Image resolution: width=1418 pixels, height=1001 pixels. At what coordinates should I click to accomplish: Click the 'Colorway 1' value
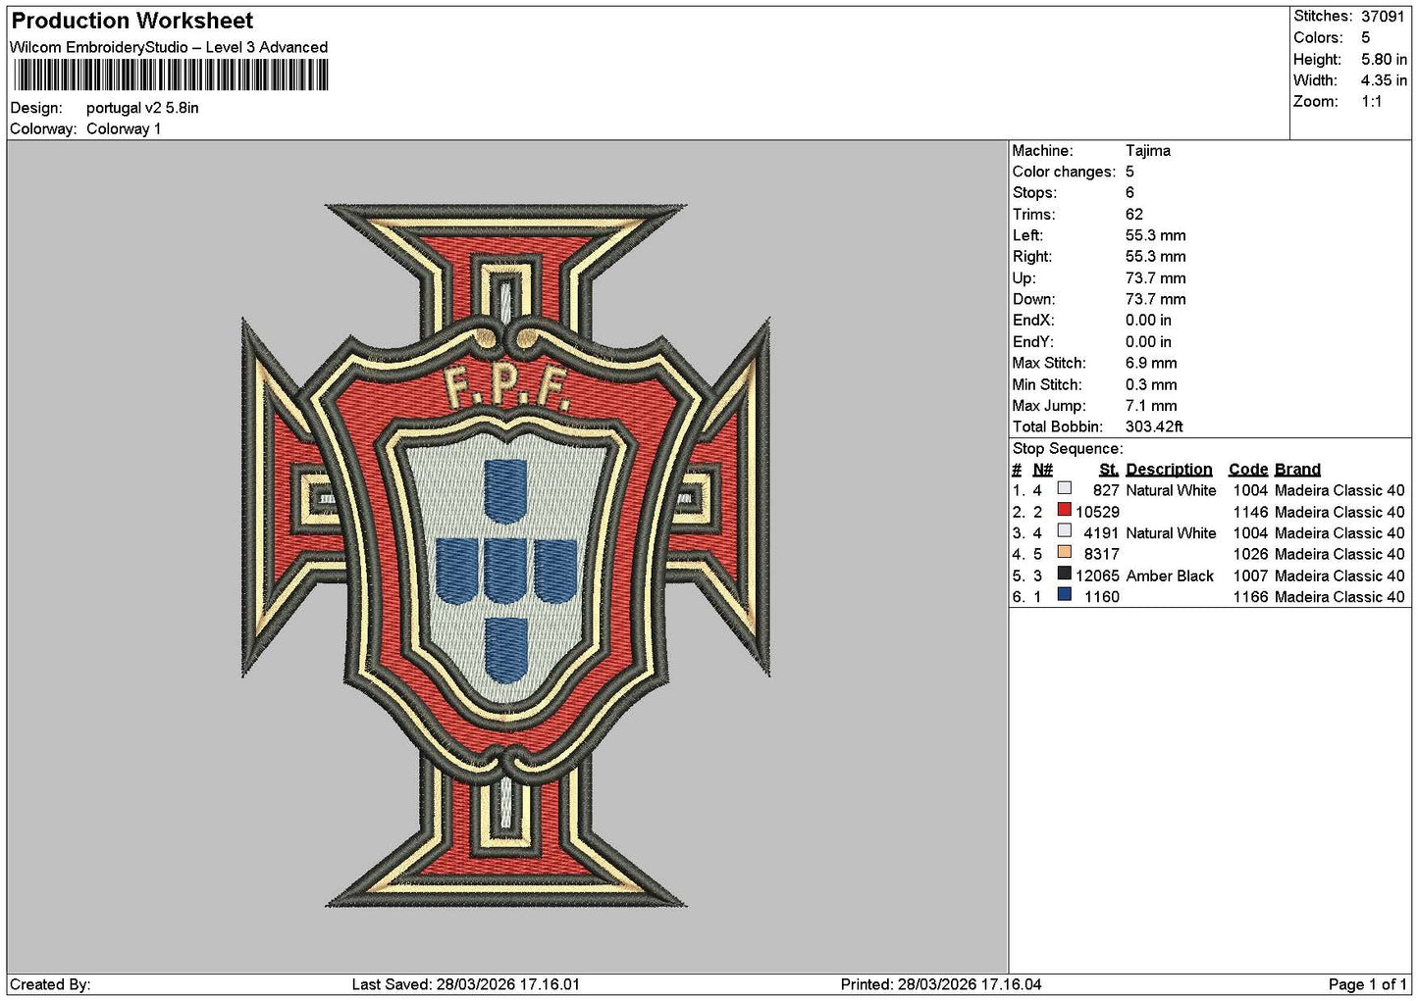124,128
